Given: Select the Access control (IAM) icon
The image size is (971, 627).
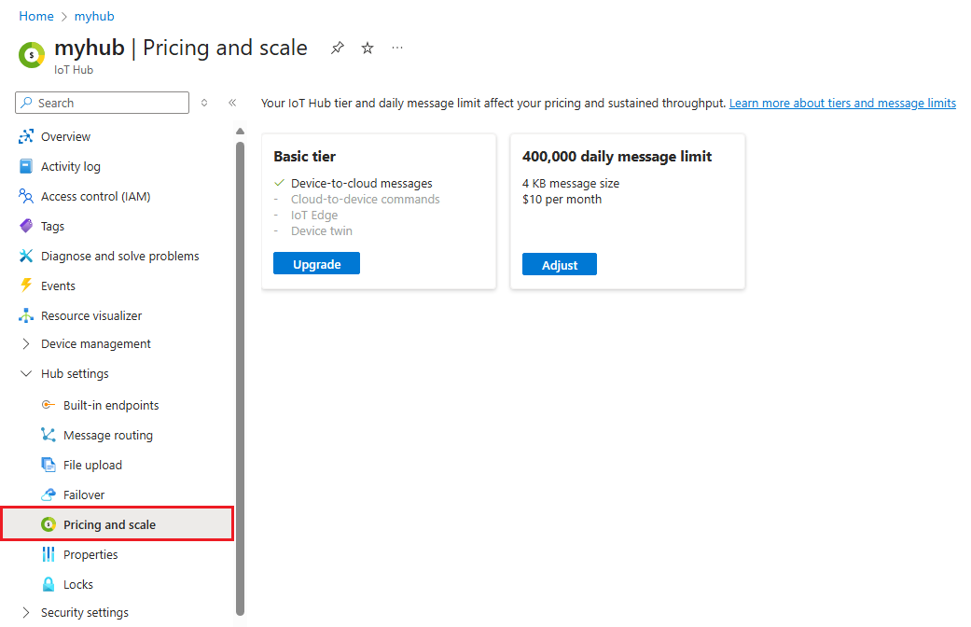Looking at the screenshot, I should [26, 196].
